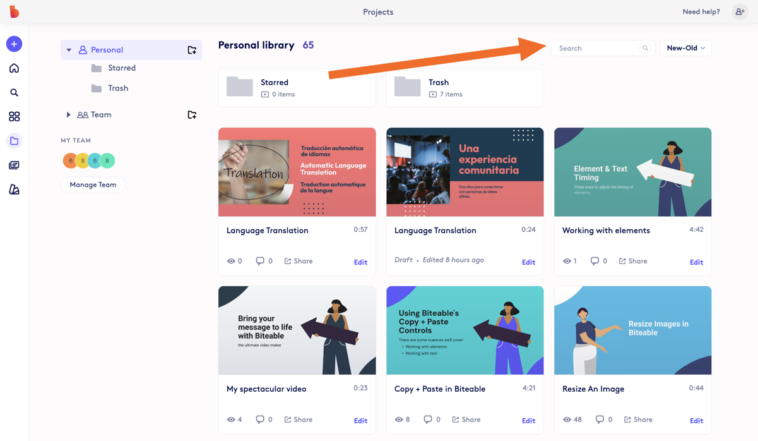Edit Working with elements video
This screenshot has width=758, height=441.
pyautogui.click(x=696, y=262)
